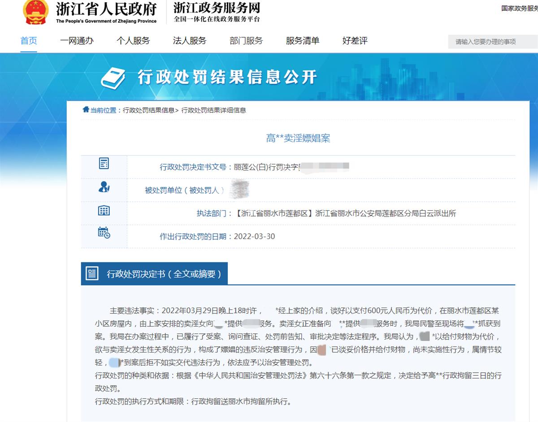Click the line 行政处罚的种类和依据
Image resolution: width=538 pixels, height=422 pixels.
click(x=298, y=382)
